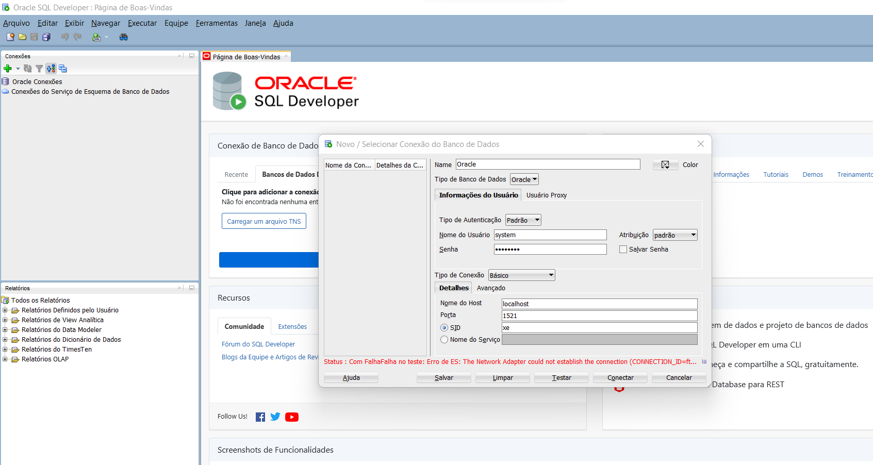The image size is (873, 465).
Task: Open the Editar menu
Action: pyautogui.click(x=47, y=23)
